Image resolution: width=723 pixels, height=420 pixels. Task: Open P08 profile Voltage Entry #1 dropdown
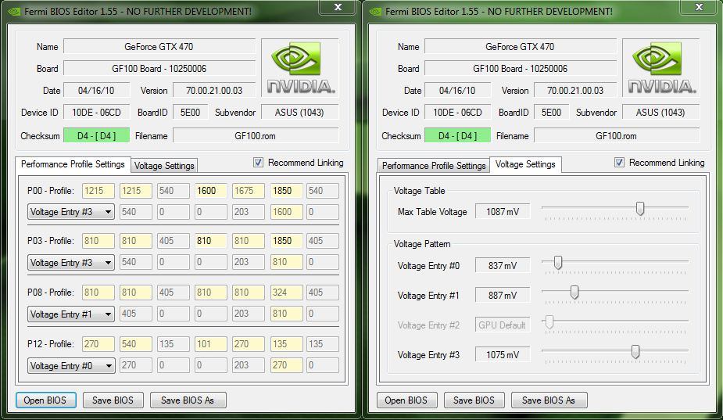pos(71,314)
